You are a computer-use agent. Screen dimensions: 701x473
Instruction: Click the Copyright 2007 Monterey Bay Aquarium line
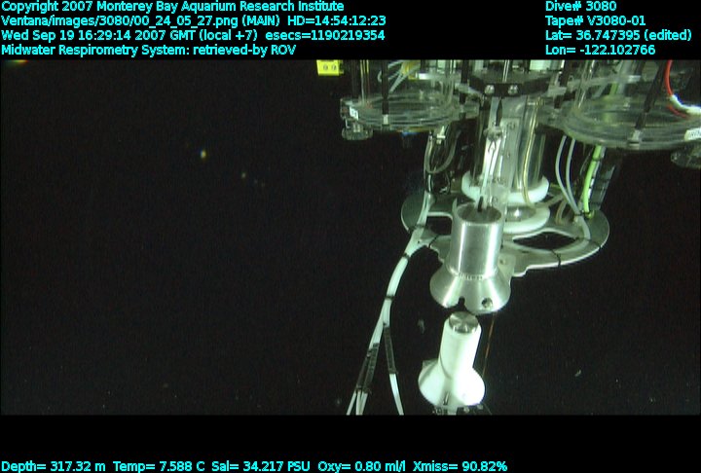[x=172, y=7]
